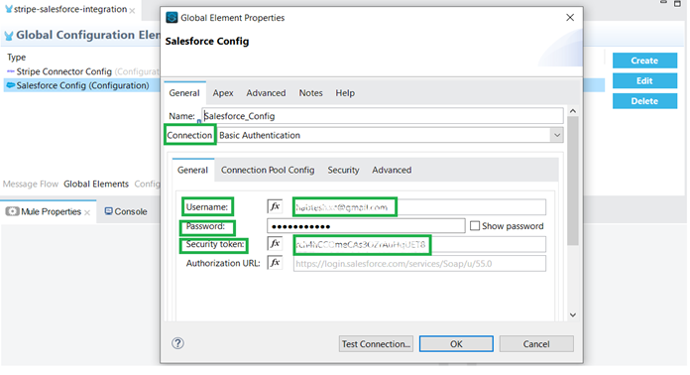690x375 pixels.
Task: Click the Test Connection button
Action: click(377, 343)
